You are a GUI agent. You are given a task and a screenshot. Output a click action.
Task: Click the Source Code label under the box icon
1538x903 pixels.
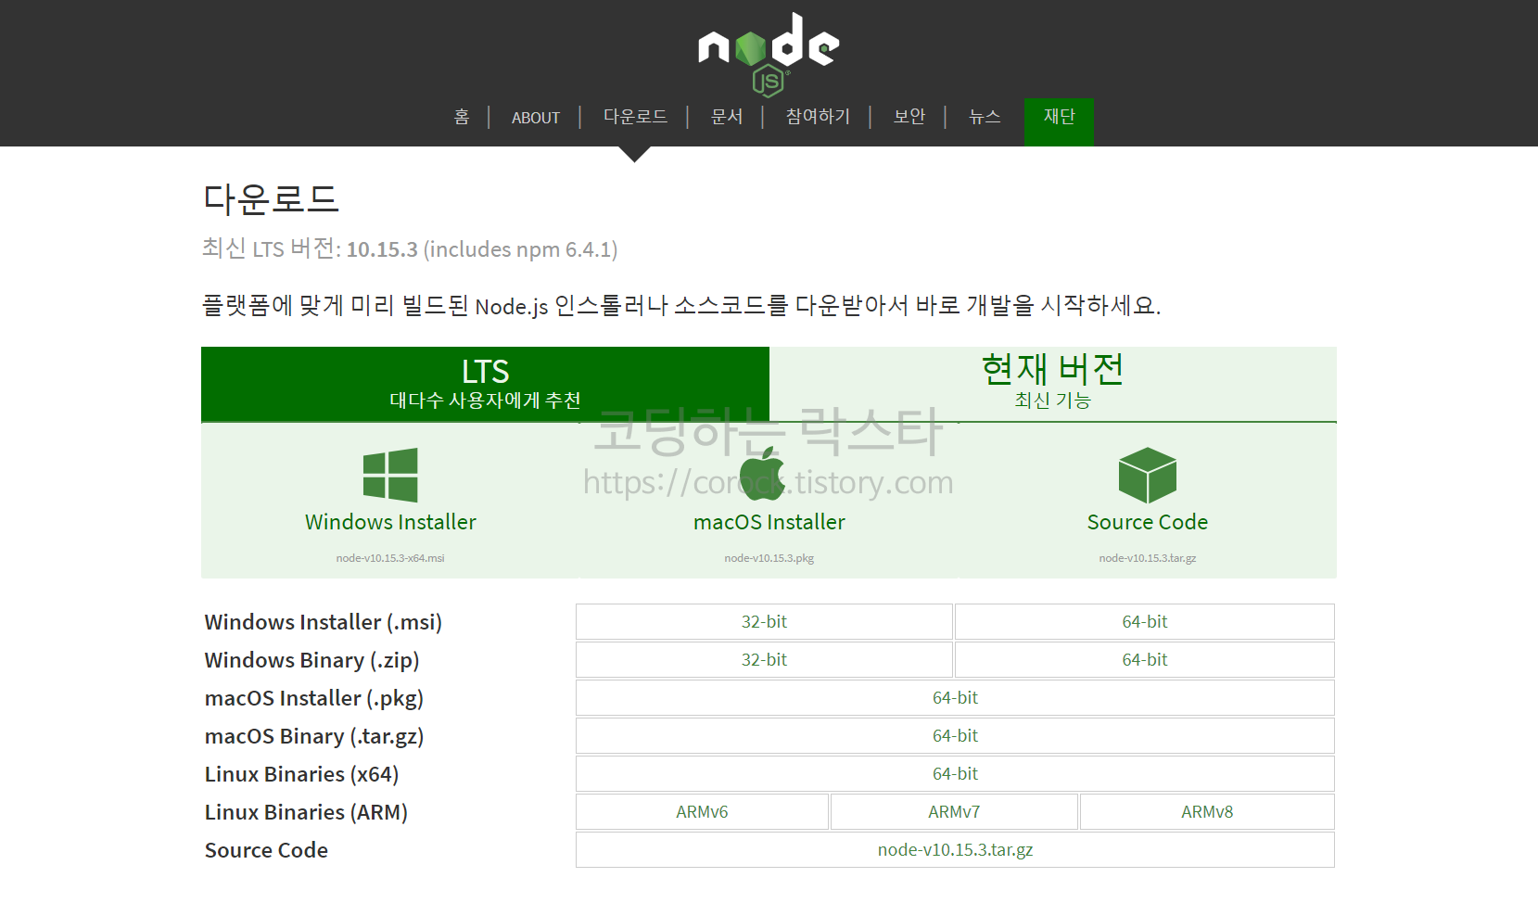click(x=1148, y=522)
